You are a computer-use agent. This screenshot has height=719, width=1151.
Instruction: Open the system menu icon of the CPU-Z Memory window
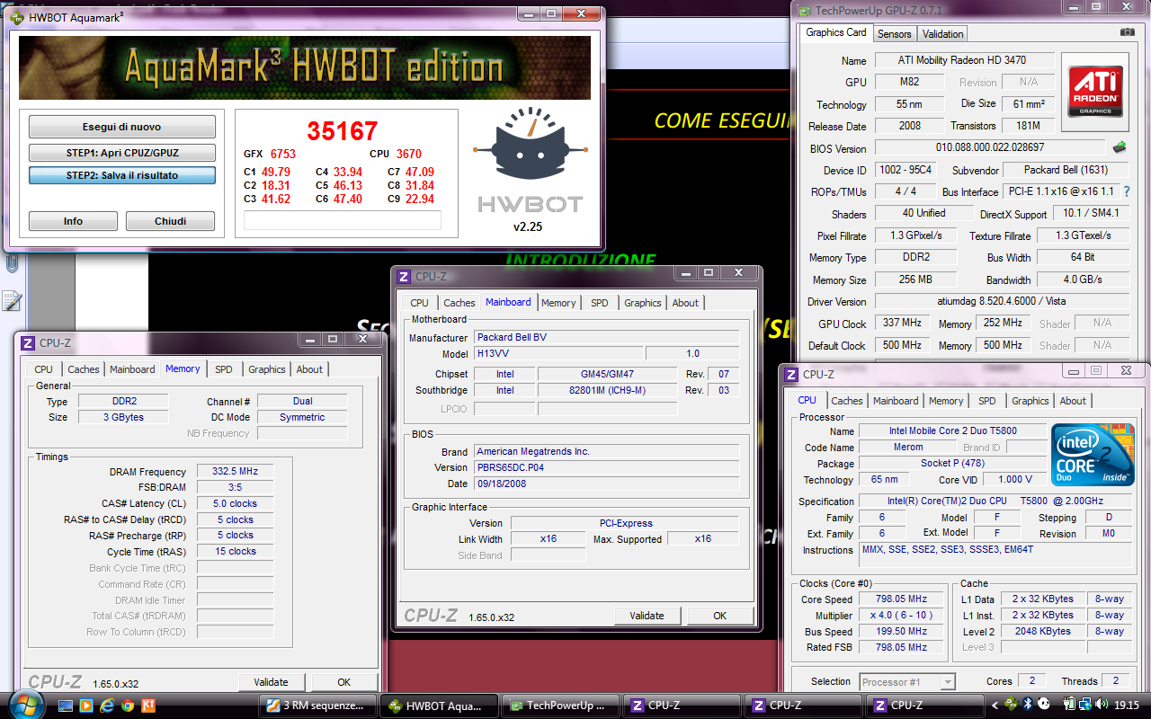pos(27,342)
